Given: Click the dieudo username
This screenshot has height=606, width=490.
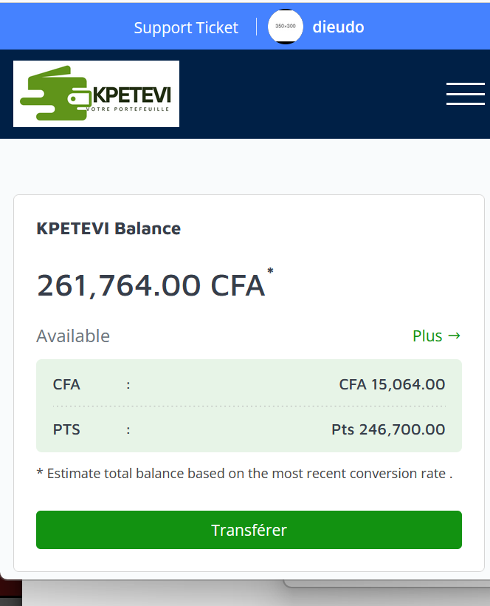Looking at the screenshot, I should coord(338,27).
